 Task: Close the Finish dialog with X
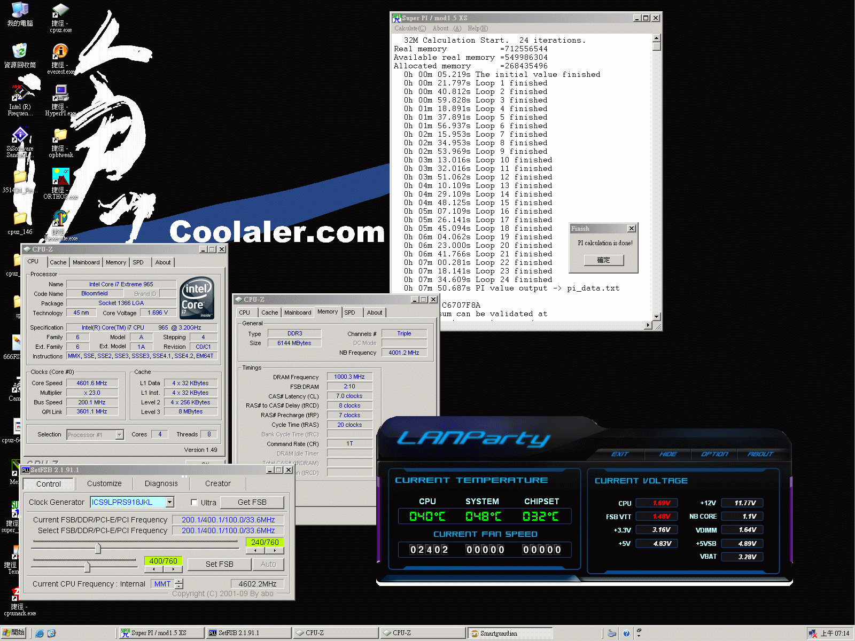[x=631, y=228]
